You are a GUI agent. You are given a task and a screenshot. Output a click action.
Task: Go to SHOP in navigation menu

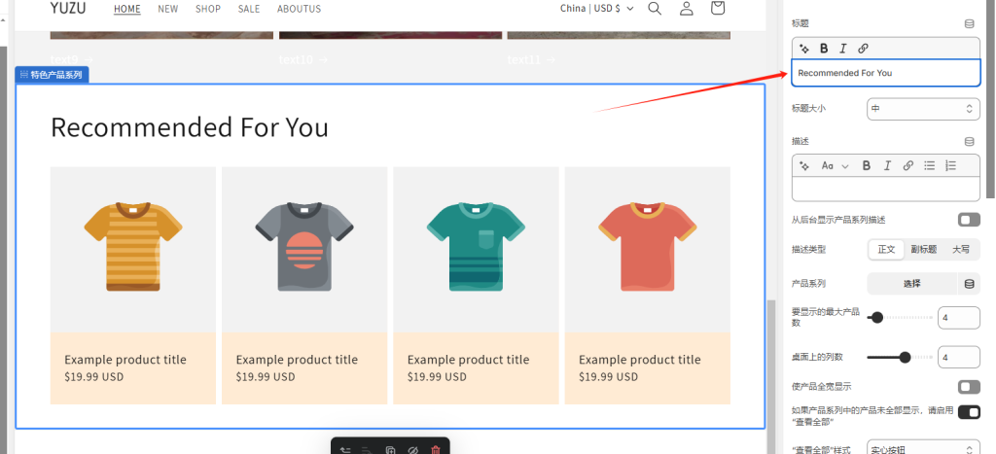tap(207, 9)
